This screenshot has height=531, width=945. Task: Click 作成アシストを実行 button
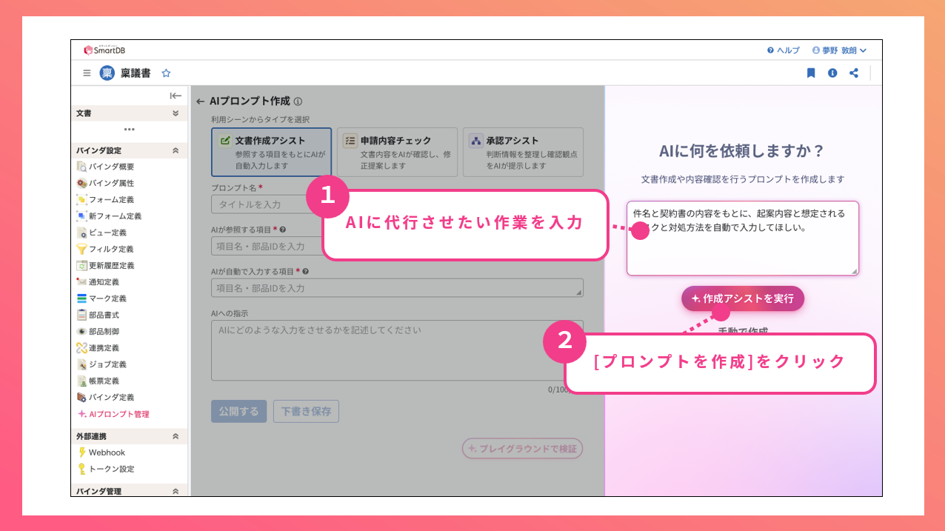tap(743, 298)
